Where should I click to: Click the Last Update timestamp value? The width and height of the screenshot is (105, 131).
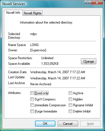[x=58, y=78]
